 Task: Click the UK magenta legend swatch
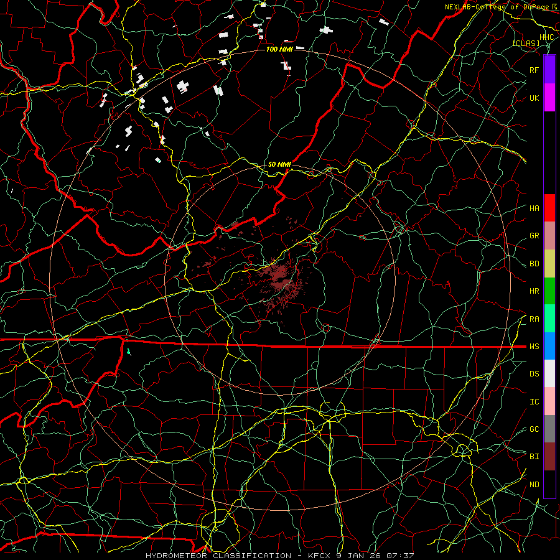pos(549,98)
